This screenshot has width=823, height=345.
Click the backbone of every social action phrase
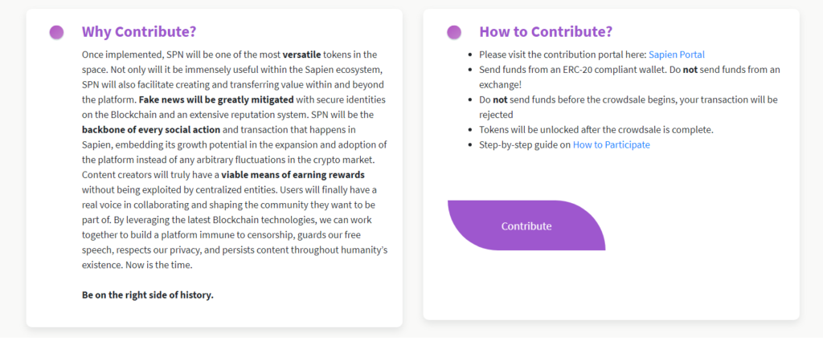coord(150,129)
